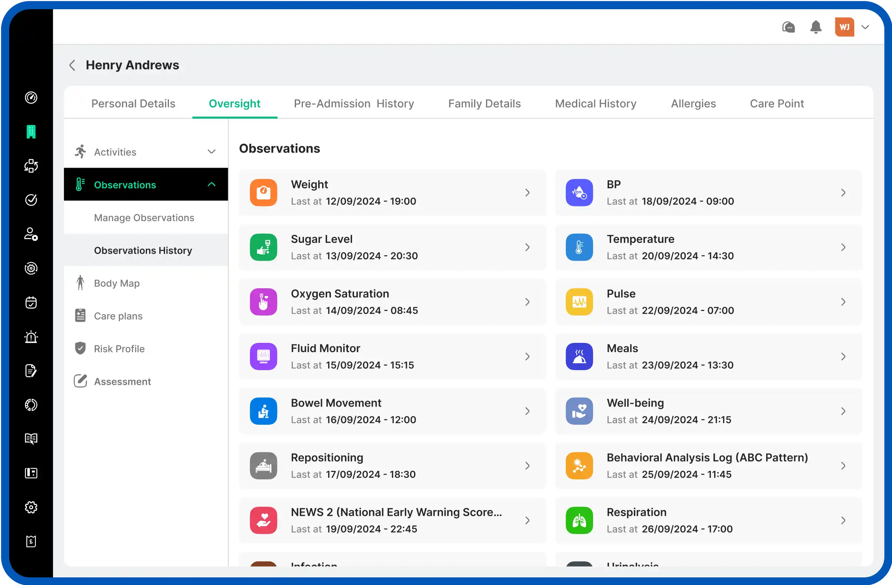Viewport: 892px width, 585px height.
Task: Click the Pulse waveform icon
Action: pyautogui.click(x=580, y=302)
